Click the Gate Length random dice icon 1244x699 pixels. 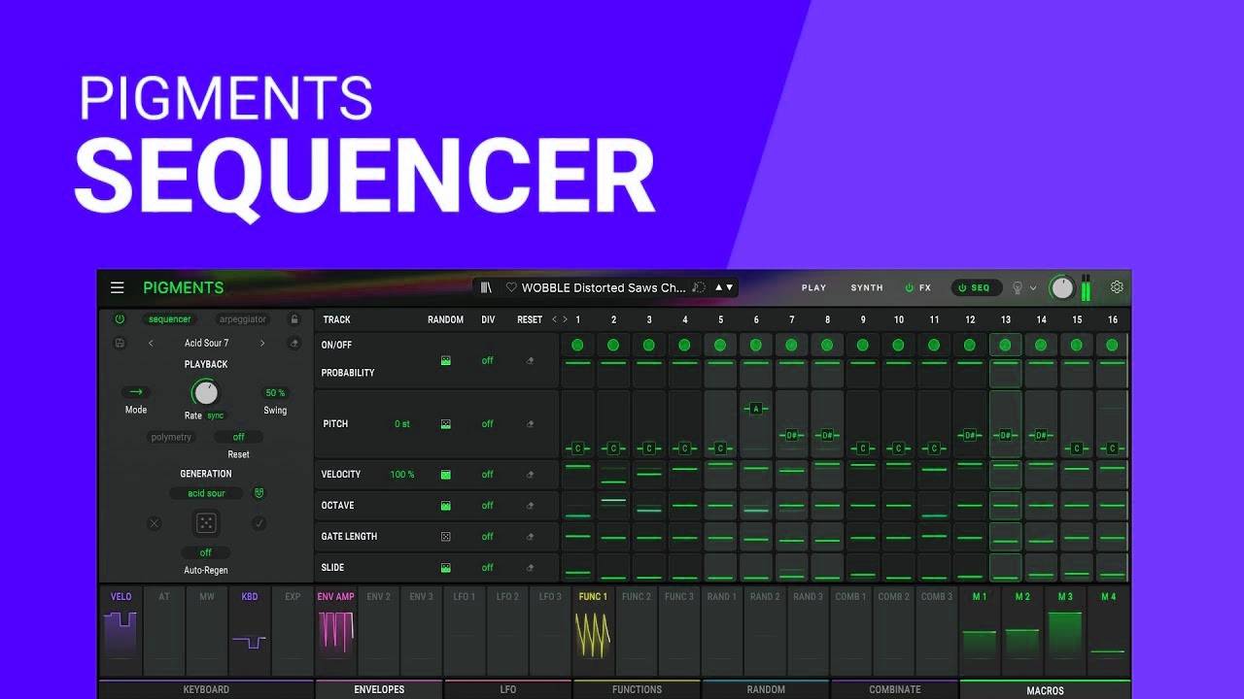click(445, 537)
